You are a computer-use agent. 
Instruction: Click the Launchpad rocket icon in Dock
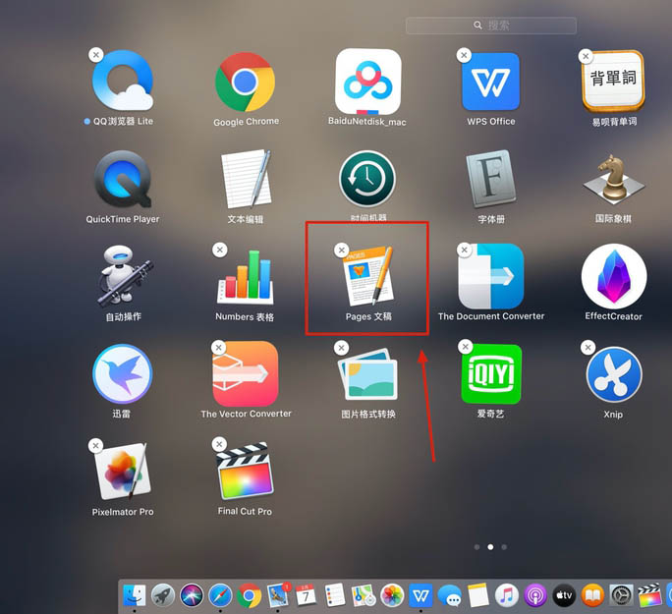click(x=163, y=595)
